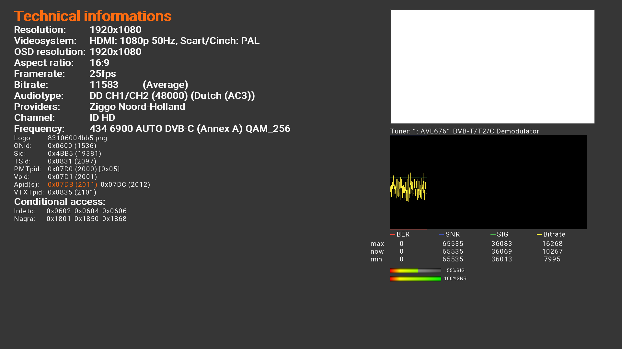Click the Technical informations title
The width and height of the screenshot is (622, 349).
(93, 16)
